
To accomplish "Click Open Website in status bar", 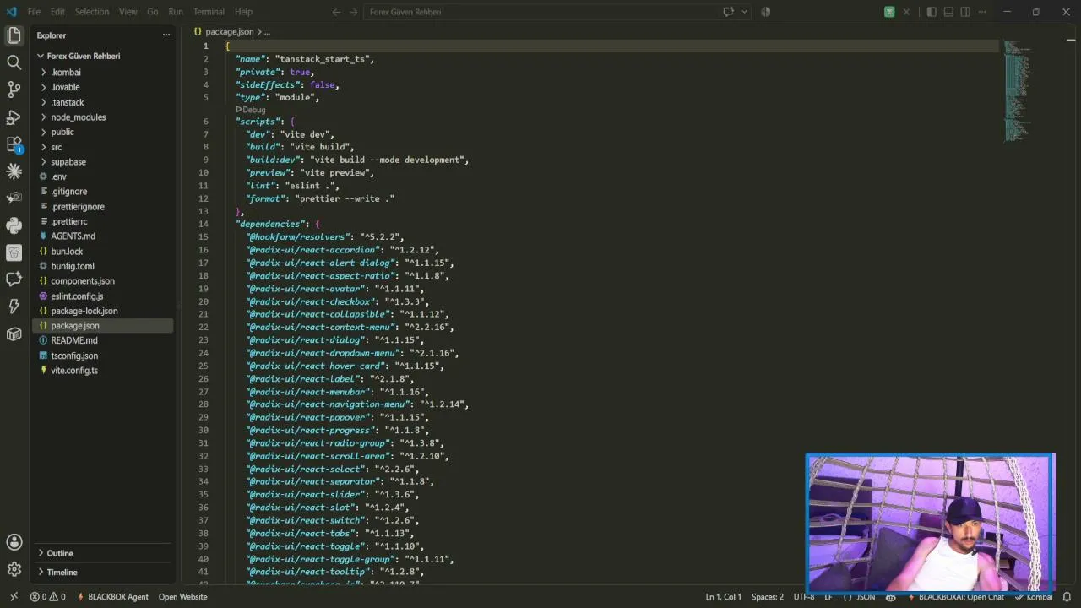I will click(x=182, y=597).
